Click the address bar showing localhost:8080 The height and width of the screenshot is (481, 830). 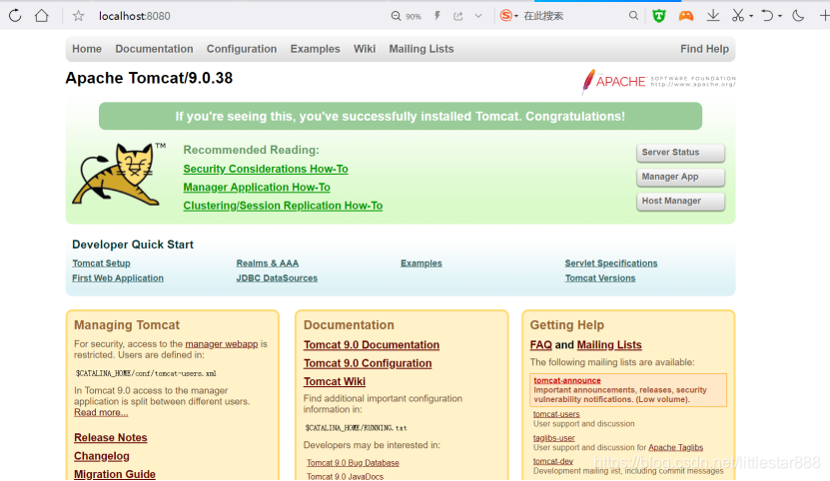(135, 16)
